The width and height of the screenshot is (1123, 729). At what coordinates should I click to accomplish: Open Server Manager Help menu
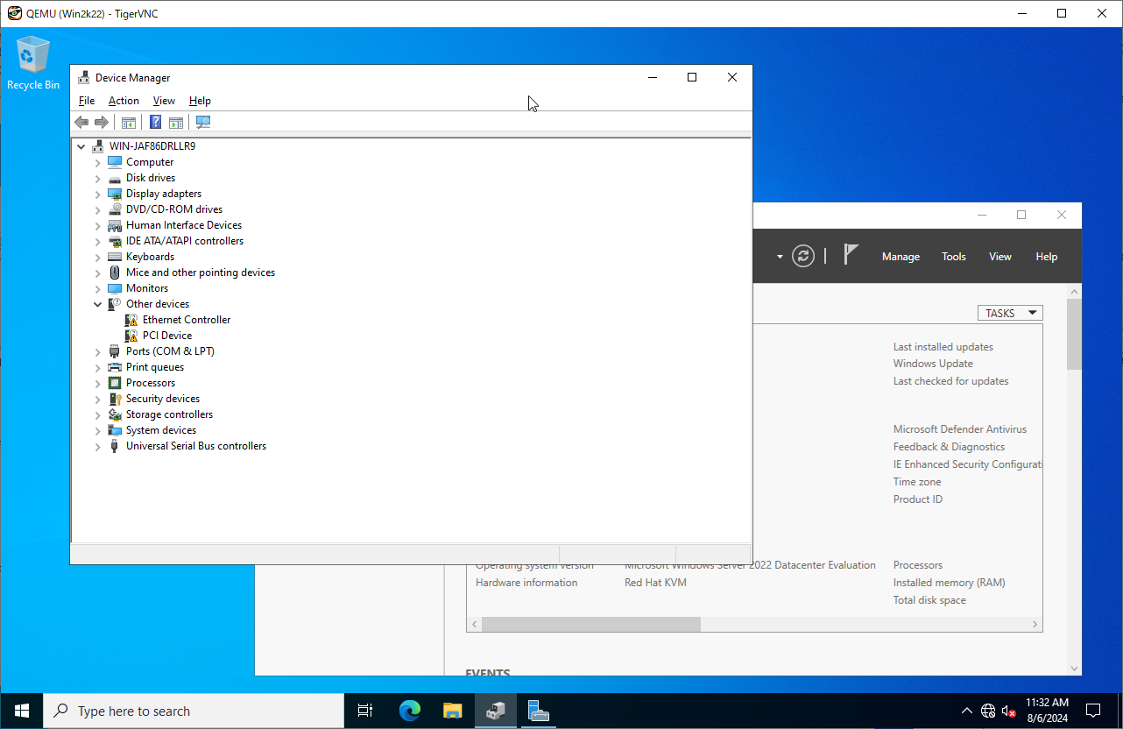pyautogui.click(x=1046, y=257)
